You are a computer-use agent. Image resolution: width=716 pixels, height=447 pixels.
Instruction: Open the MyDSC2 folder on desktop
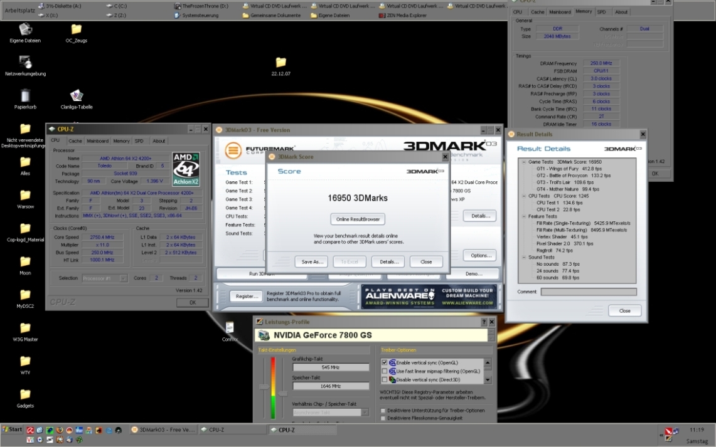point(25,298)
